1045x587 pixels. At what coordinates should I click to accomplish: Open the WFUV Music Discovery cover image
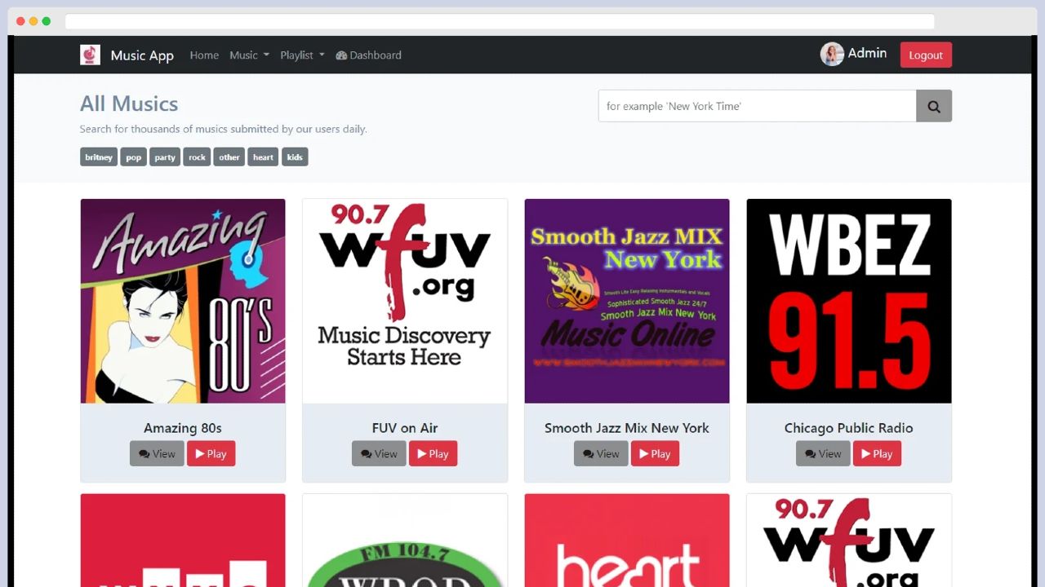point(405,301)
